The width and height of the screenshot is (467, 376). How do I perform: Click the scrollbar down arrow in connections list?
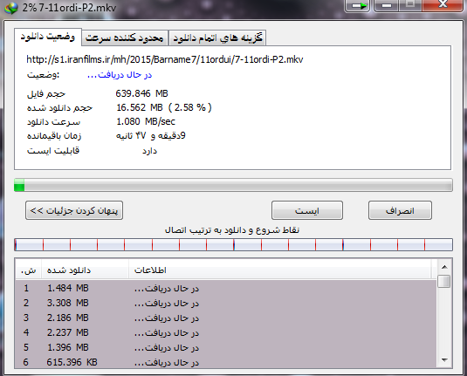click(x=444, y=360)
